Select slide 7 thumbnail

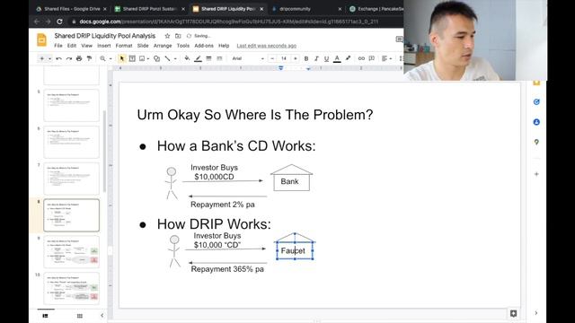point(72,179)
